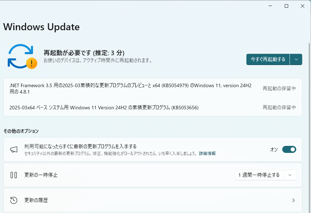Viewport: 311px width, 213px height.
Task: Expand the pause duration dropdown chevron
Action: 290,175
